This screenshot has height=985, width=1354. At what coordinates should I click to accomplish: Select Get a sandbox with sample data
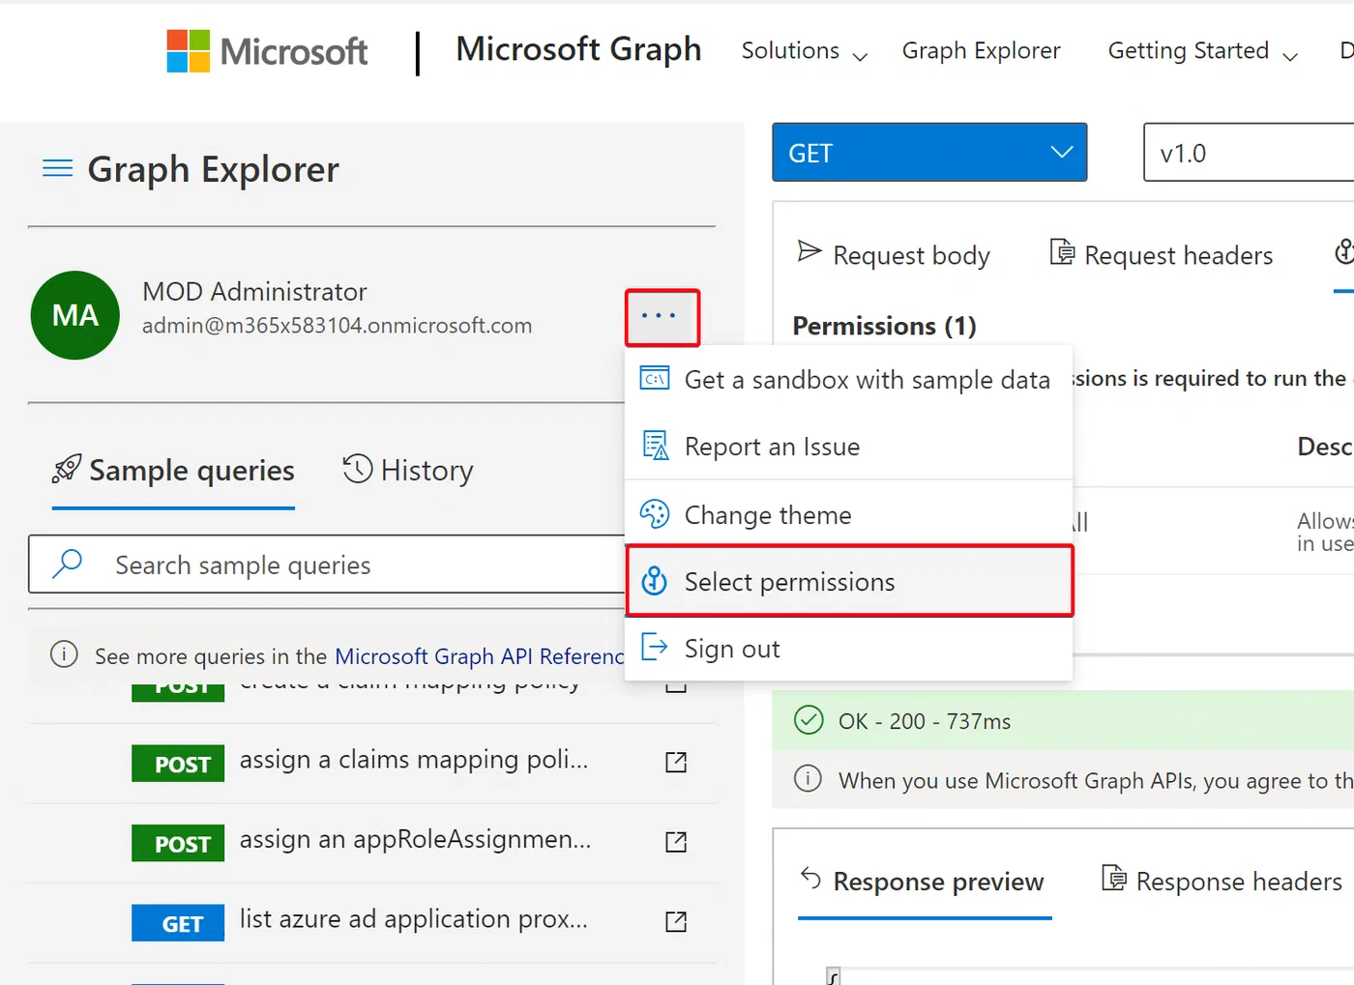click(x=849, y=380)
